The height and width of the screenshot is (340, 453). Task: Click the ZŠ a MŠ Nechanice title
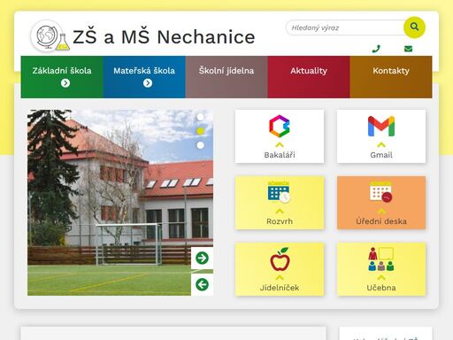coord(164,37)
